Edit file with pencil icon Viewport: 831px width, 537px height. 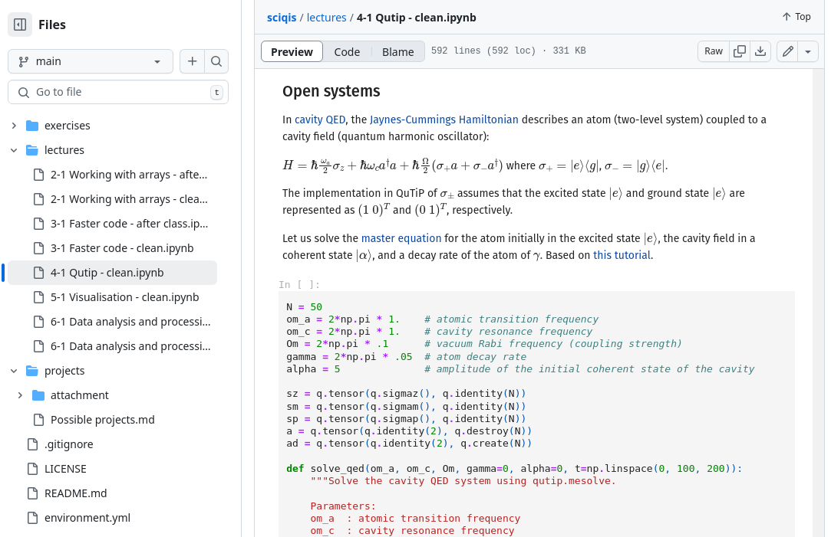coord(787,51)
